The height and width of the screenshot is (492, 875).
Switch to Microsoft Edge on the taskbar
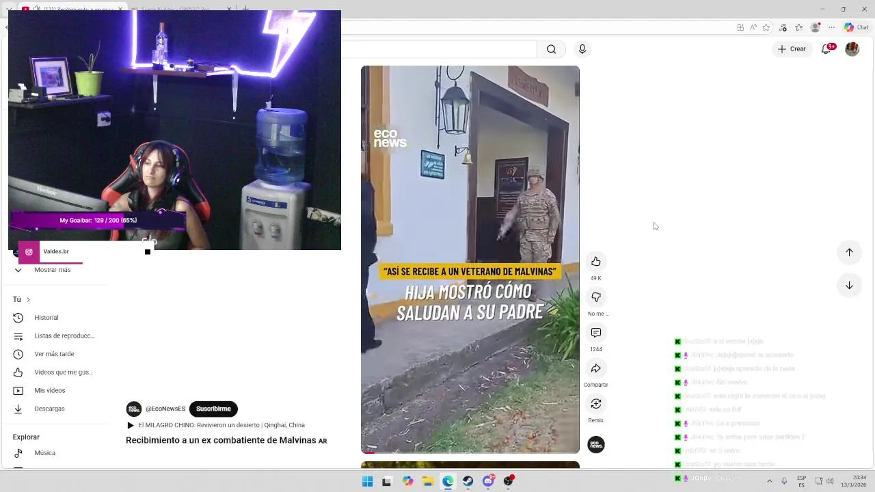click(x=448, y=481)
